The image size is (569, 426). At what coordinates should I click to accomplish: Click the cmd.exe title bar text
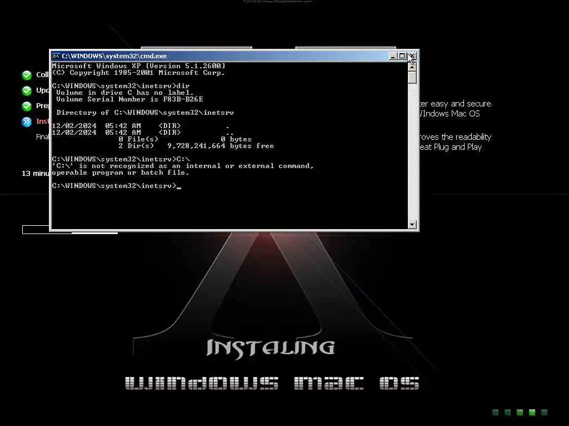(x=114, y=56)
